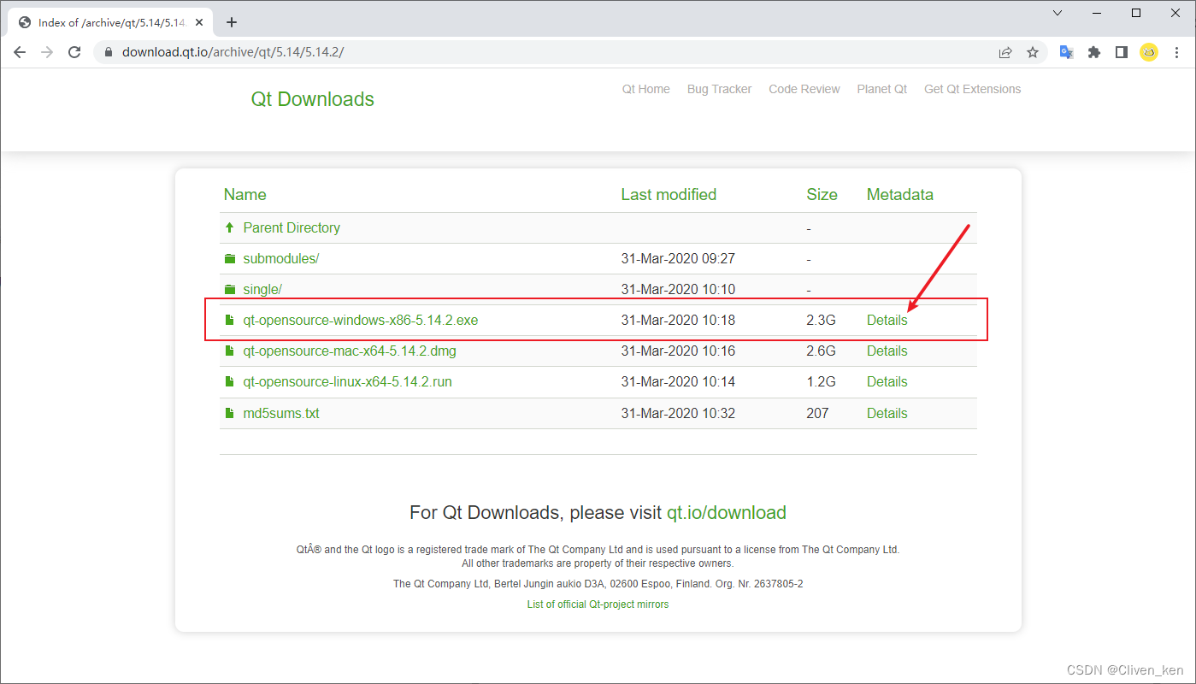Open Code Review in the top navigation

click(x=804, y=89)
